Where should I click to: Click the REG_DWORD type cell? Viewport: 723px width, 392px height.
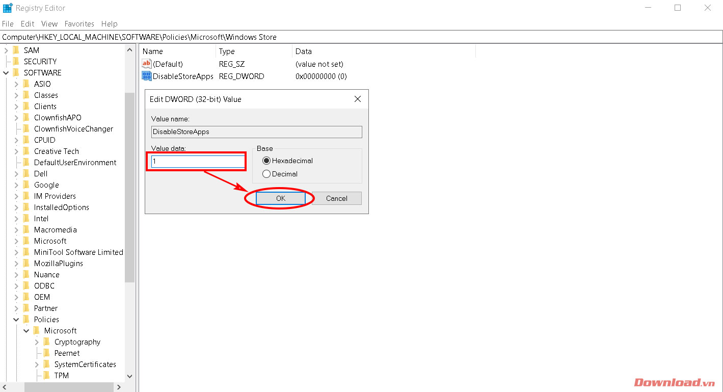click(242, 76)
